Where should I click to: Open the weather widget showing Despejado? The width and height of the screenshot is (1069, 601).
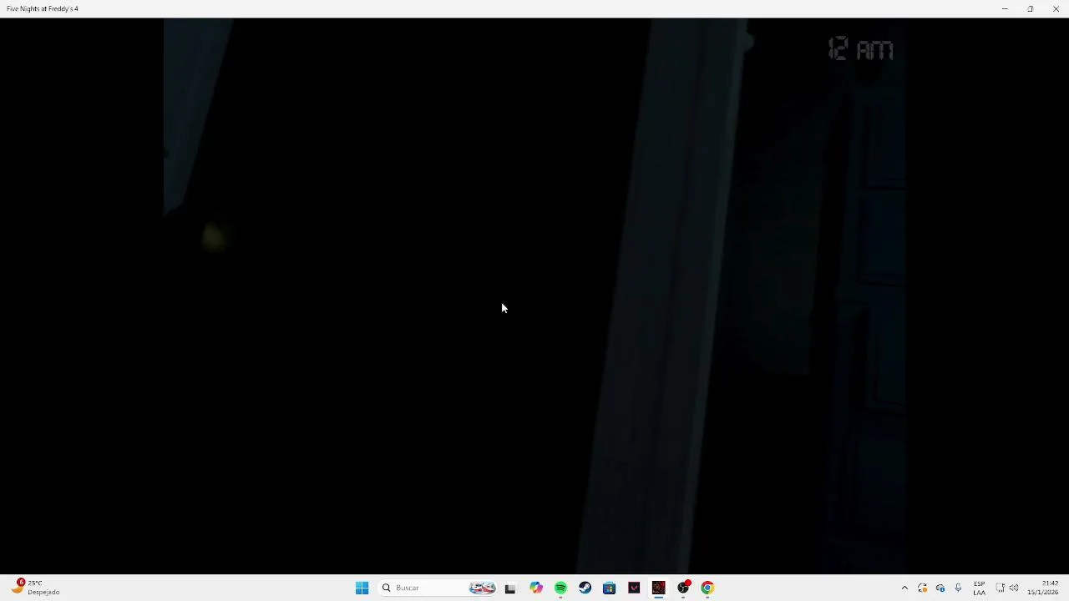click(x=35, y=588)
